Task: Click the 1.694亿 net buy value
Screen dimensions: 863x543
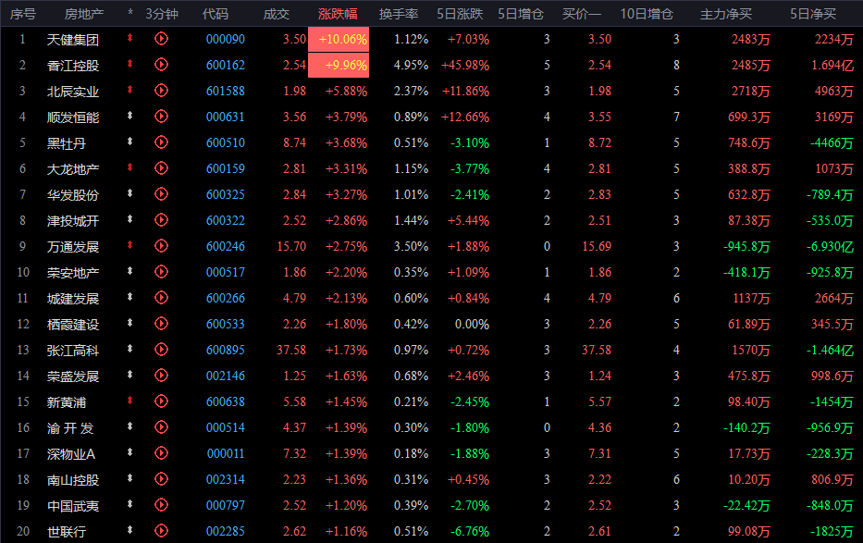Action: pyautogui.click(x=832, y=65)
